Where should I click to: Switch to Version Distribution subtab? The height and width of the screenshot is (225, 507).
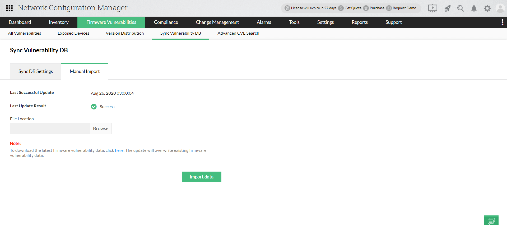(x=125, y=33)
